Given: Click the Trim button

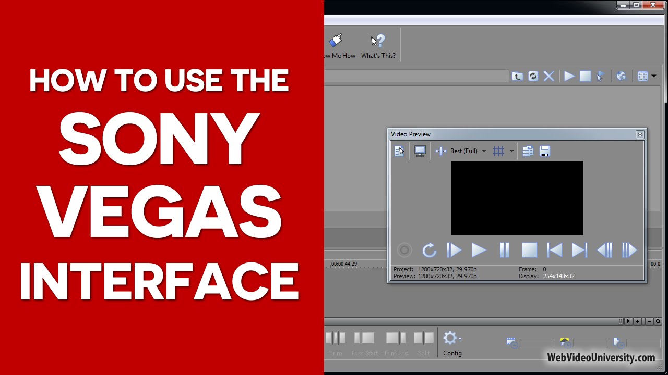Looking at the screenshot, I should click(x=336, y=344).
